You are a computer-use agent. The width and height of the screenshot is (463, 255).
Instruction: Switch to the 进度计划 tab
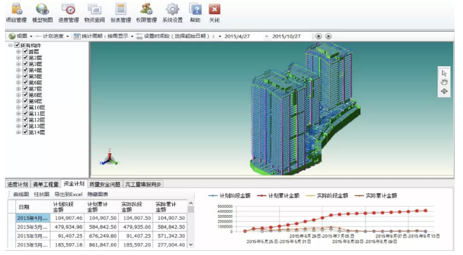pos(18,185)
